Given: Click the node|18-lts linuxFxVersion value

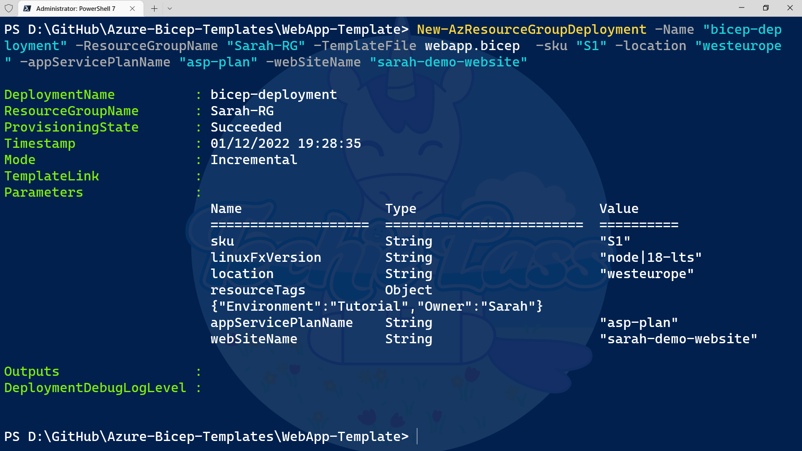Looking at the screenshot, I should (x=651, y=257).
